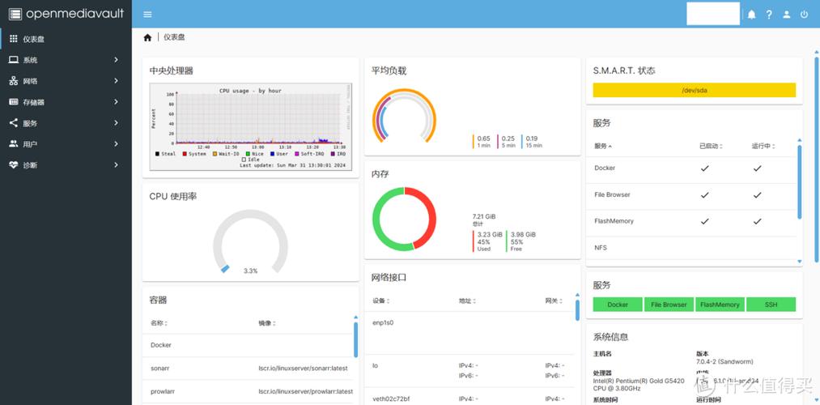
Task: Open the help question mark
Action: [x=769, y=15]
